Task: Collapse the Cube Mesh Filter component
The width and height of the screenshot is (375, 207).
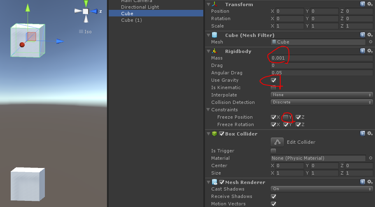Action: (208, 35)
